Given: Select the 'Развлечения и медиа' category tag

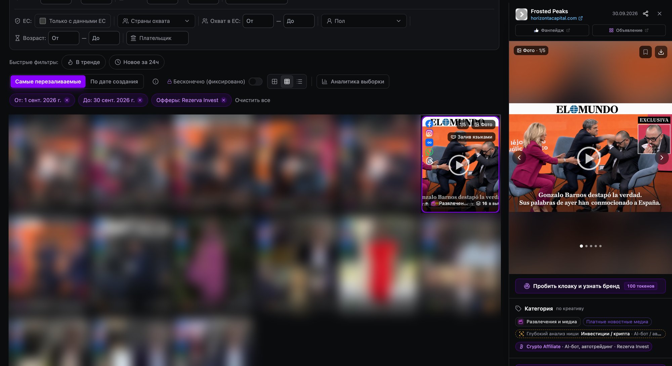Looking at the screenshot, I should coord(548,322).
